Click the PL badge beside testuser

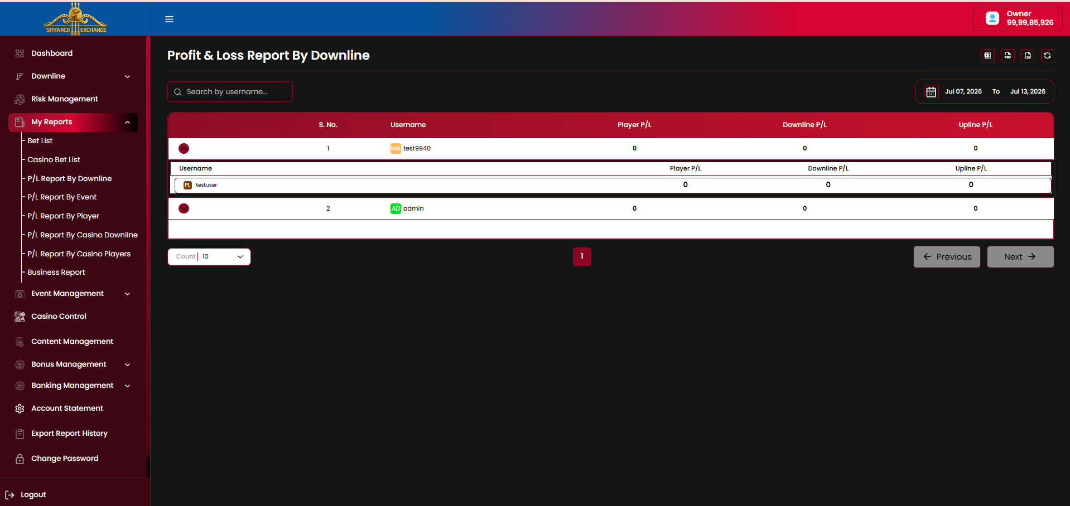click(187, 185)
